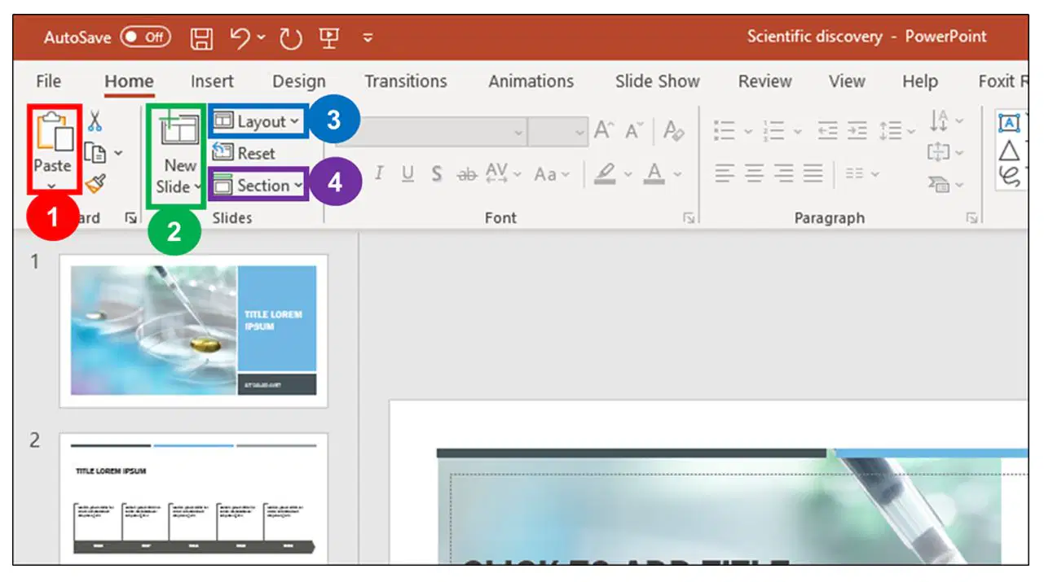Screen dimensions: 1044x582
Task: Toggle strikethrough formatting
Action: click(x=466, y=173)
